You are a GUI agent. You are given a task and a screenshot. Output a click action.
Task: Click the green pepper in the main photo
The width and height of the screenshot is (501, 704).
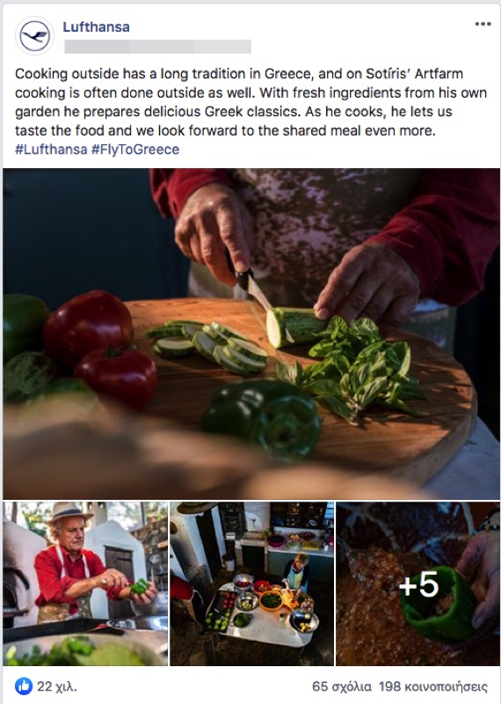[x=262, y=419]
